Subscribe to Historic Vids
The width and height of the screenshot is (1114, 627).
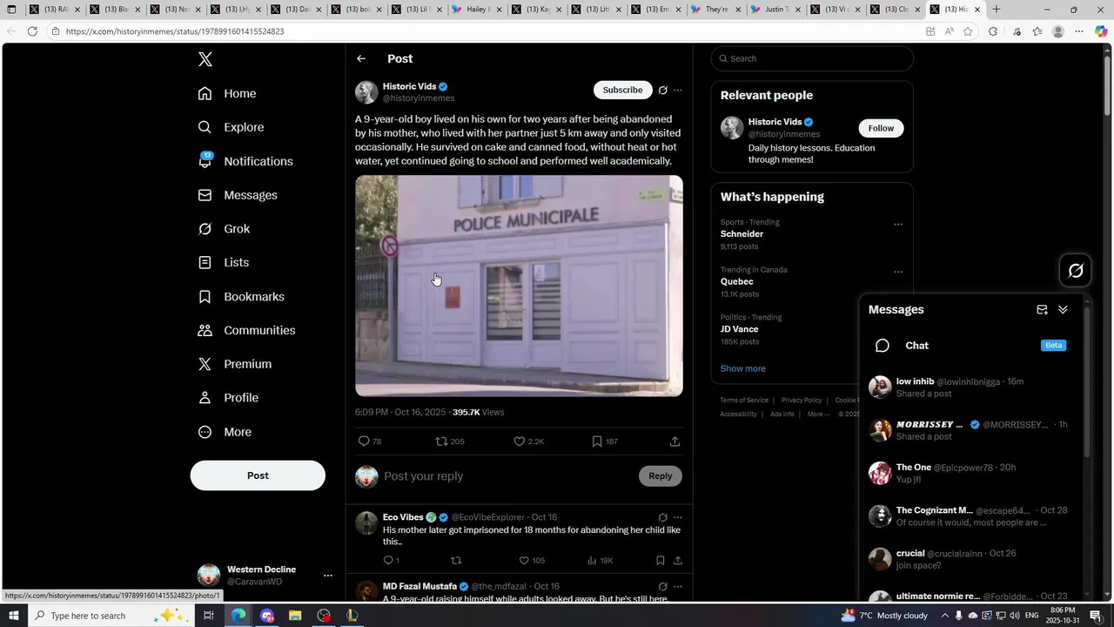click(x=622, y=90)
